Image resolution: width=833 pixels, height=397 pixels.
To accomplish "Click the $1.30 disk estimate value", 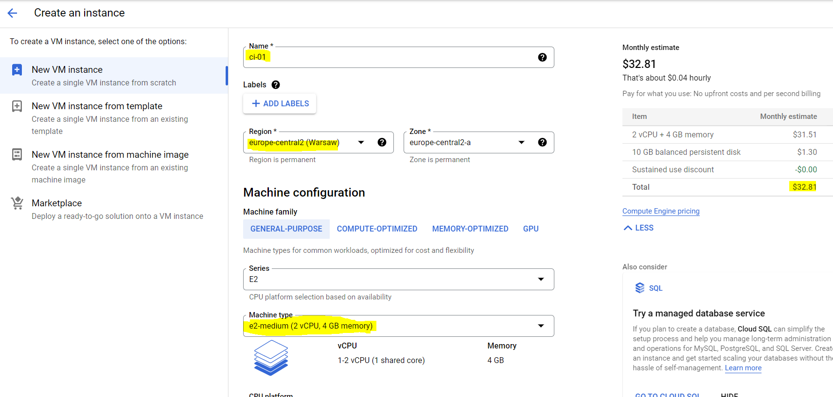I will pyautogui.click(x=807, y=152).
